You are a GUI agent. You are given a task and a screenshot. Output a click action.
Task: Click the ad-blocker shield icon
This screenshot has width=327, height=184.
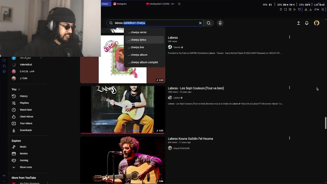point(290,9)
